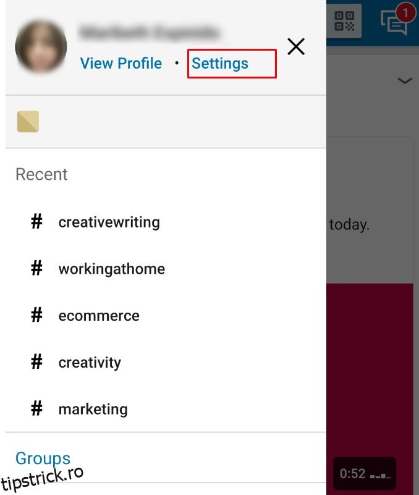Open the QR code scanner
The height and width of the screenshot is (495, 419).
pos(344,21)
